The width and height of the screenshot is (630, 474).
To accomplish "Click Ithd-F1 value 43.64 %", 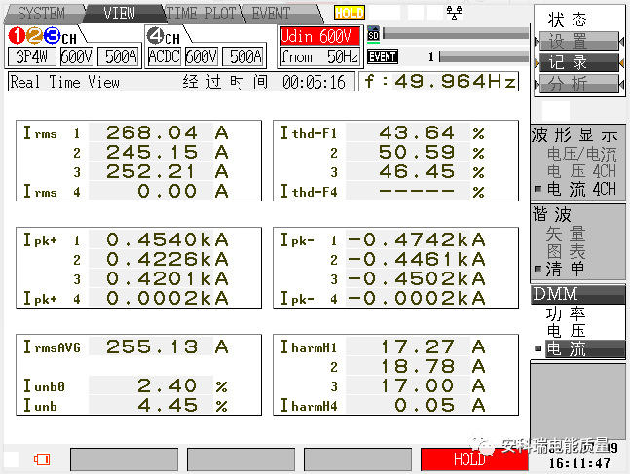I will 431,133.
